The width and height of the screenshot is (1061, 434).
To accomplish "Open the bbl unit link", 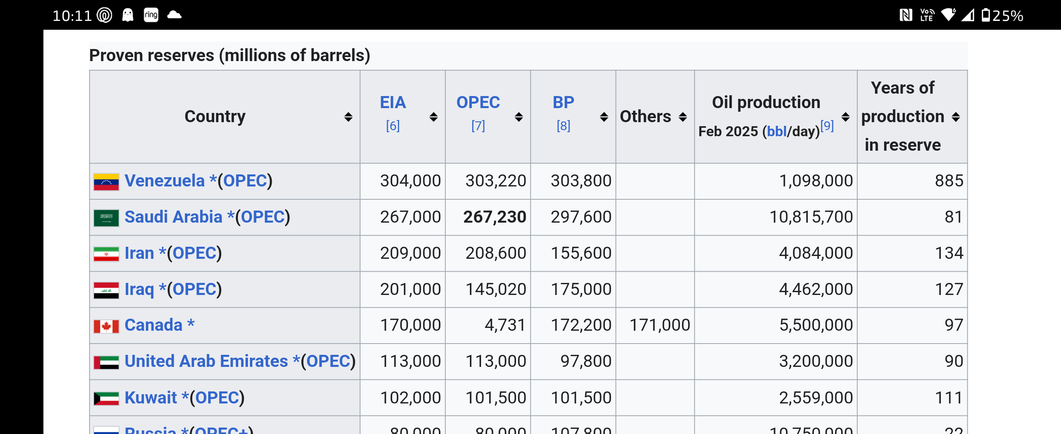I will [776, 131].
